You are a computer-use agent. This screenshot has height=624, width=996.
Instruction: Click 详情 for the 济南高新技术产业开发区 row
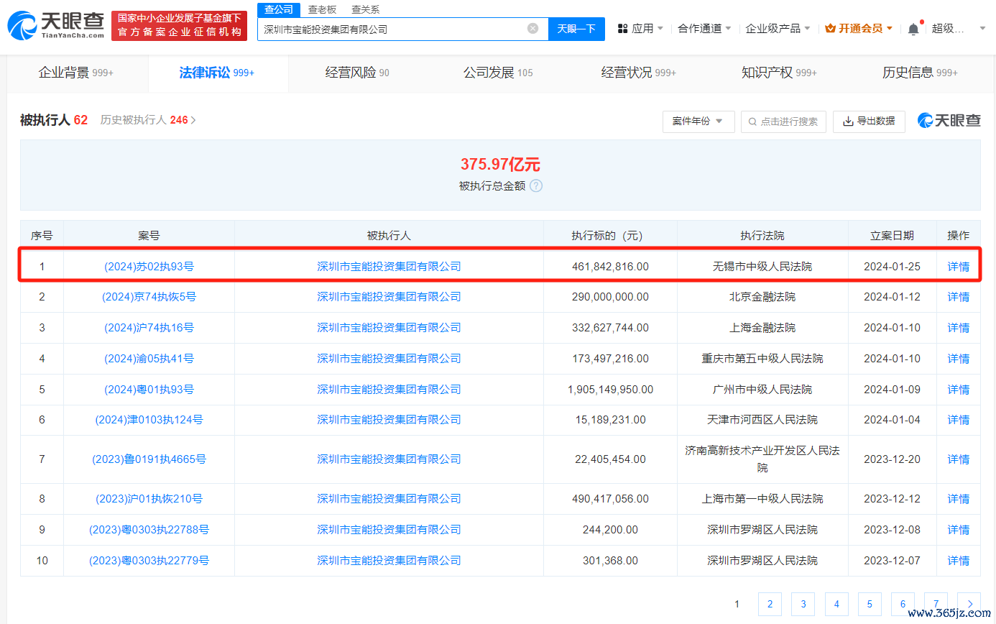click(x=958, y=459)
